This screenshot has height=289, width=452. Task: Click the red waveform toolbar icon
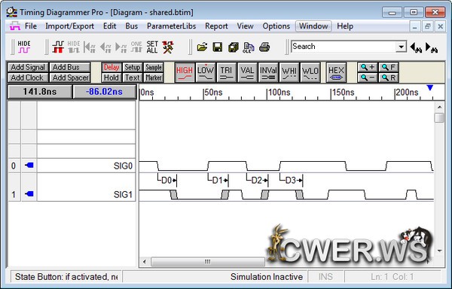point(58,47)
